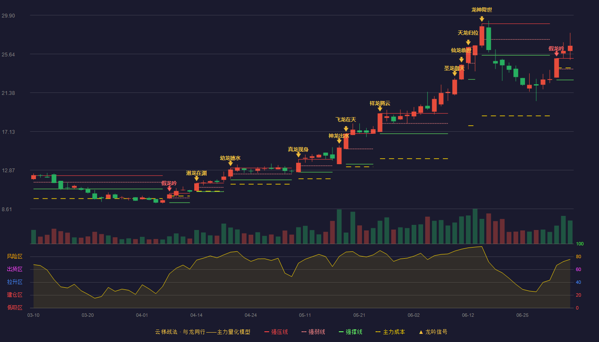
Task: Click the 拉升区 zone label
Action: click(15, 282)
